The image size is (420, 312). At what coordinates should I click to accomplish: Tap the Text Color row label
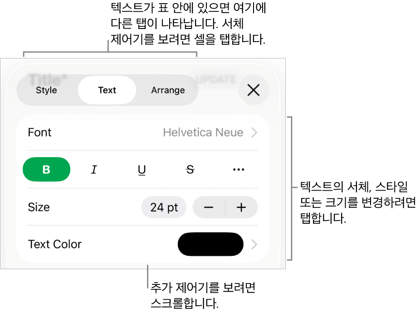point(54,244)
